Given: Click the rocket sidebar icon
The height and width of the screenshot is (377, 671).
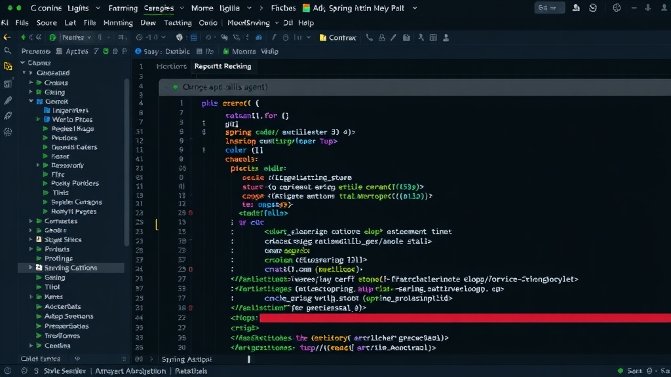Looking at the screenshot, I should point(8,116).
